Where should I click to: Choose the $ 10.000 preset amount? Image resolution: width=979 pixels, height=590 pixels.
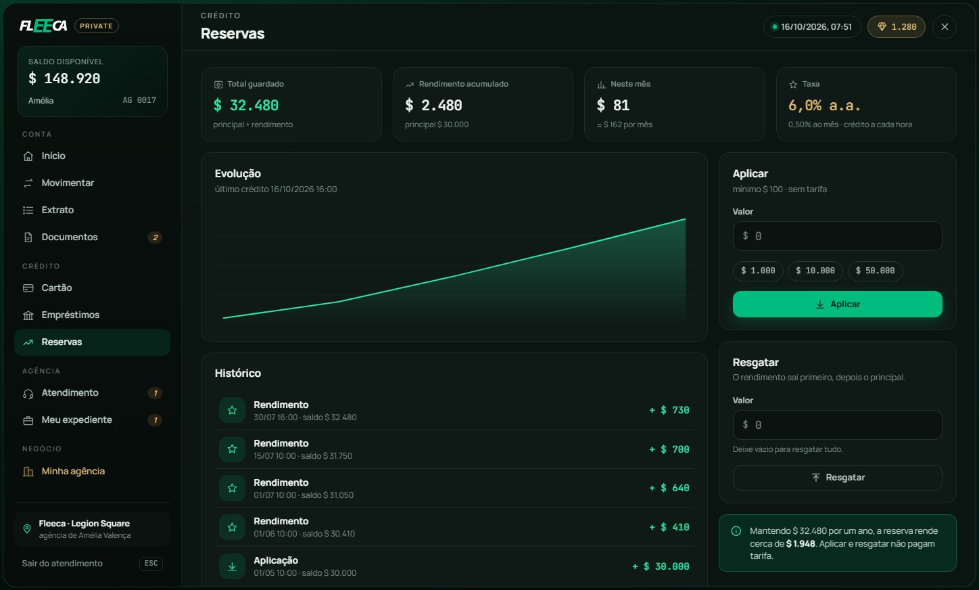pos(815,271)
